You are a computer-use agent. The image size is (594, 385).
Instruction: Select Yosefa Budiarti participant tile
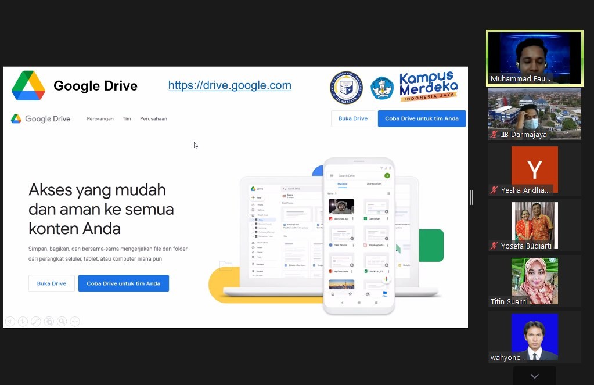click(x=535, y=225)
